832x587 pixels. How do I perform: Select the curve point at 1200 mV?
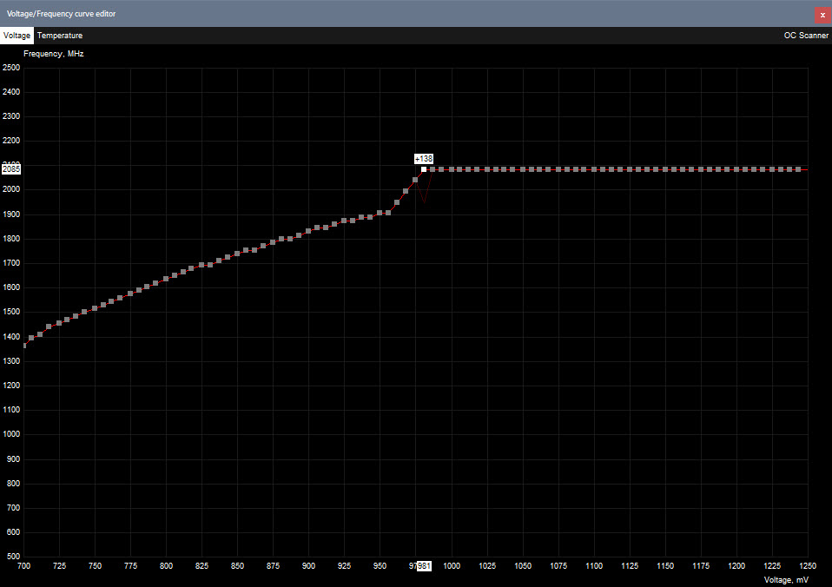tap(736, 169)
